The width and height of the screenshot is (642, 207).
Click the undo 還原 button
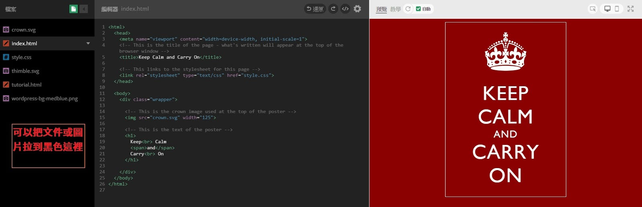(x=315, y=9)
